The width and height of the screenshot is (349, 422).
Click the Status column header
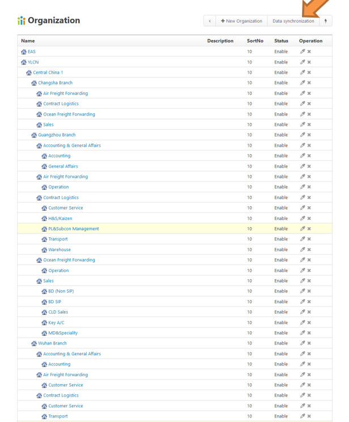click(281, 41)
